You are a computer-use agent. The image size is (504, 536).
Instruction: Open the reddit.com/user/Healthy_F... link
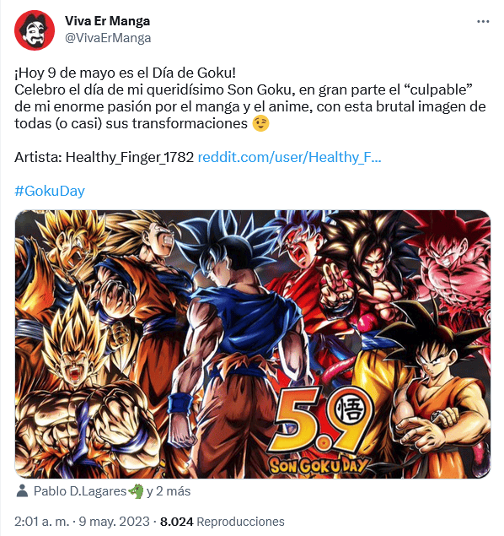(x=289, y=157)
